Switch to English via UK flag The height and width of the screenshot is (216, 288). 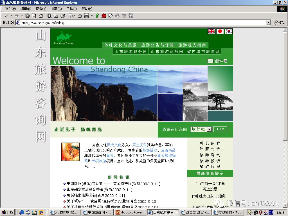(211, 31)
